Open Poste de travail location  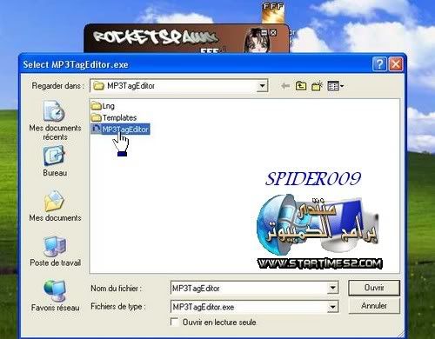pos(55,251)
